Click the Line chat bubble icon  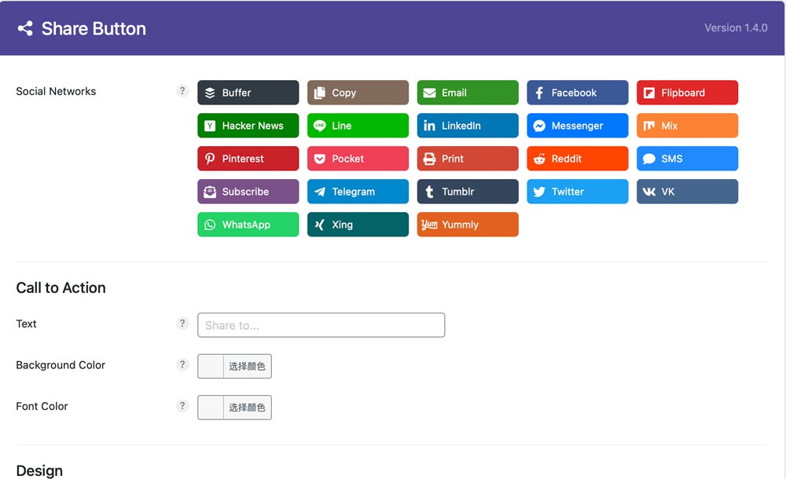pos(319,126)
